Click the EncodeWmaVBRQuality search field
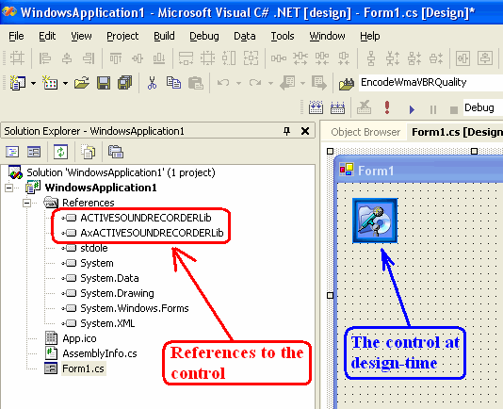This screenshot has width=503, height=409. click(x=430, y=83)
